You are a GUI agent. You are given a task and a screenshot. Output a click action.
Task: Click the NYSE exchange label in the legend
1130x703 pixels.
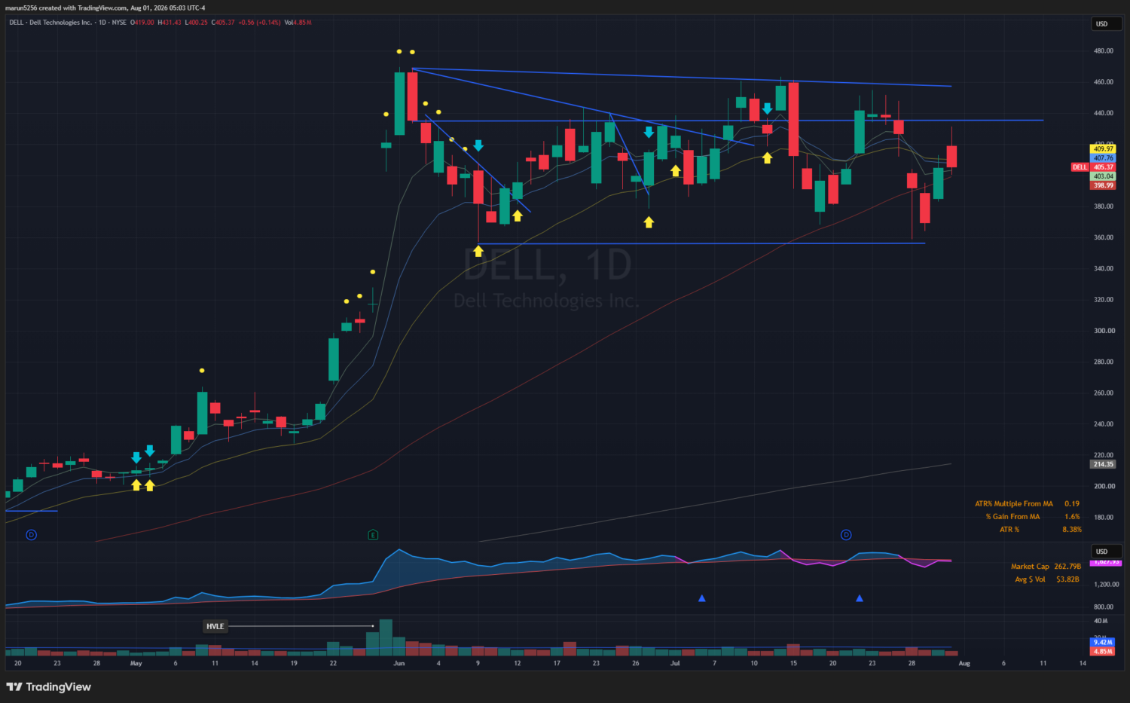pos(119,23)
